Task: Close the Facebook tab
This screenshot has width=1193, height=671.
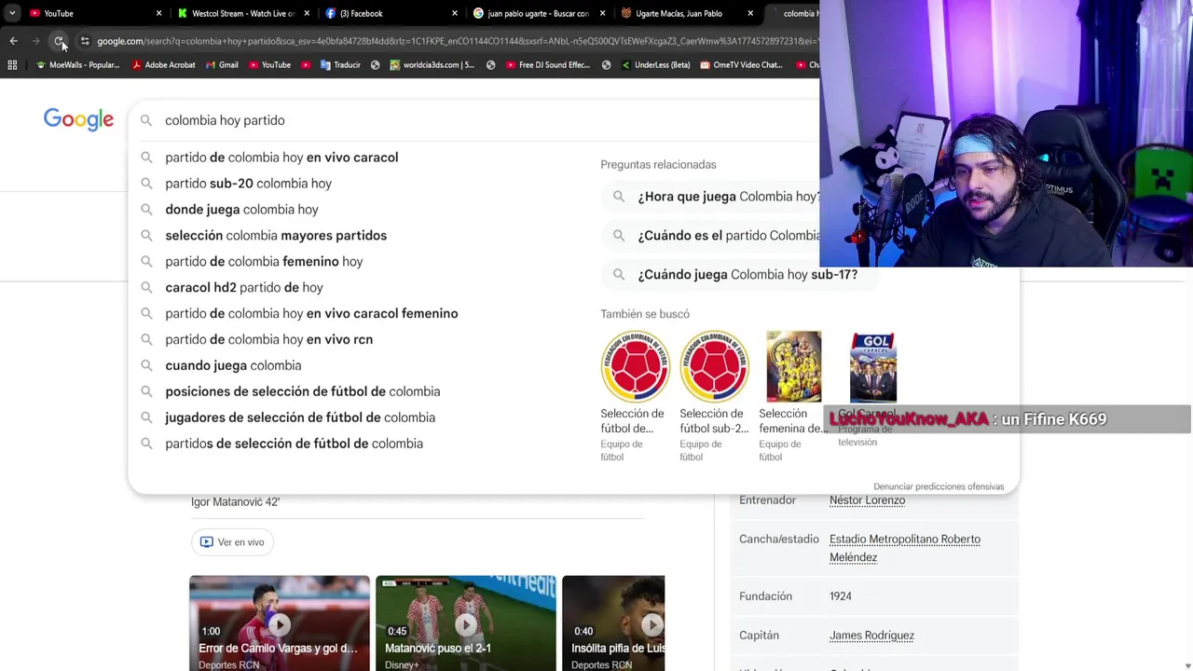Action: coord(455,13)
